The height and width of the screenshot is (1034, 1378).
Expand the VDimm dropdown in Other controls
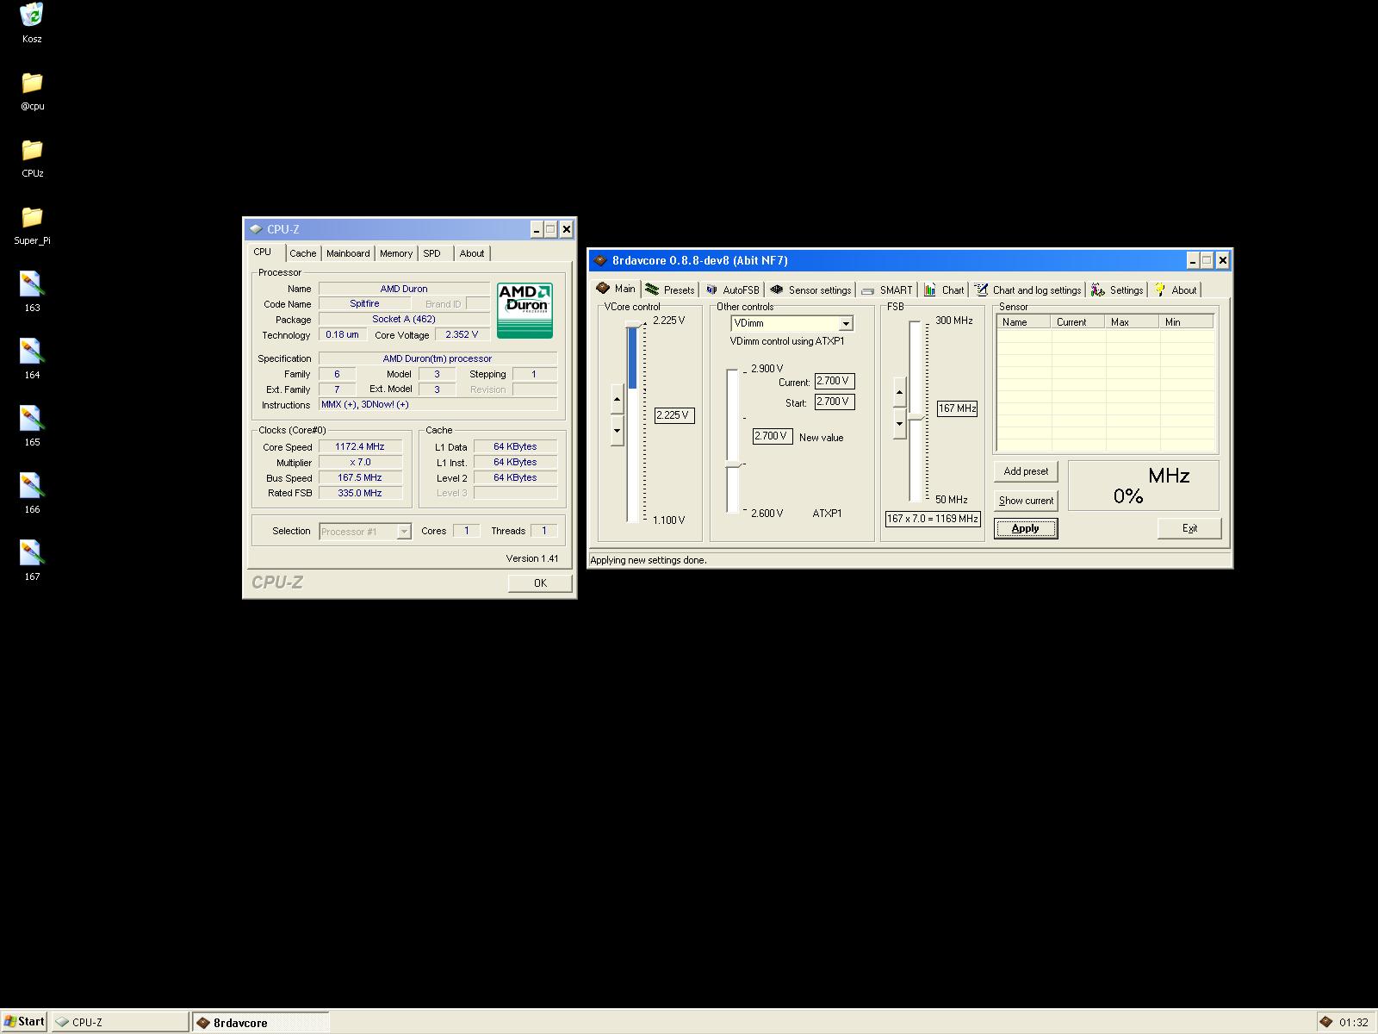tap(846, 323)
